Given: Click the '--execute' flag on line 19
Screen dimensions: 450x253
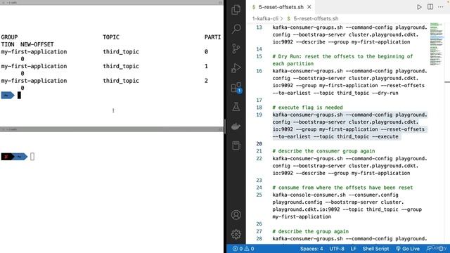Looking at the screenshot, I should [385, 137].
